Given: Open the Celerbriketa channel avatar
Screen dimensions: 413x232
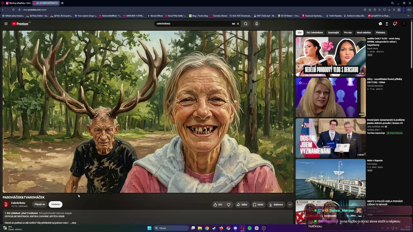Looking at the screenshot, I should [6, 204].
